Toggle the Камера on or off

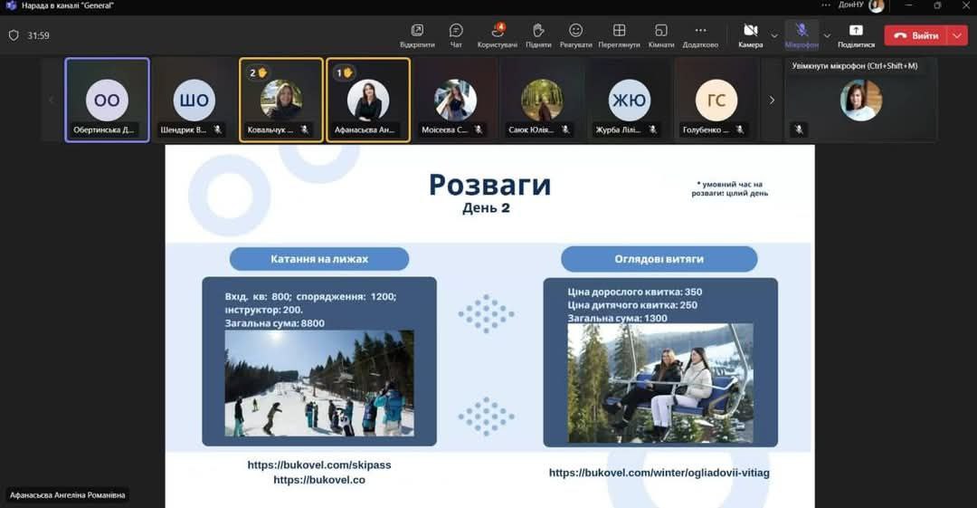click(751, 35)
